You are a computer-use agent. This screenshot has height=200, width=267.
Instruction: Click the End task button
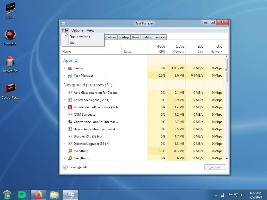click(x=215, y=167)
